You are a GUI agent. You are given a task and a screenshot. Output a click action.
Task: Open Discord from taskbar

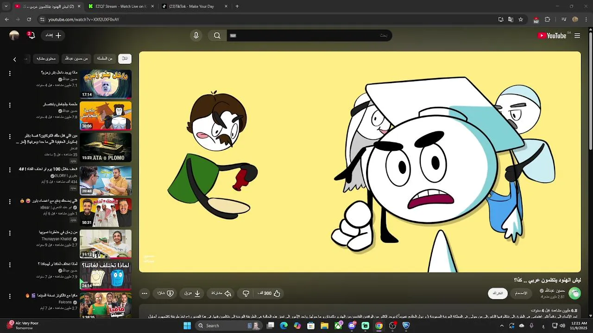click(352, 326)
